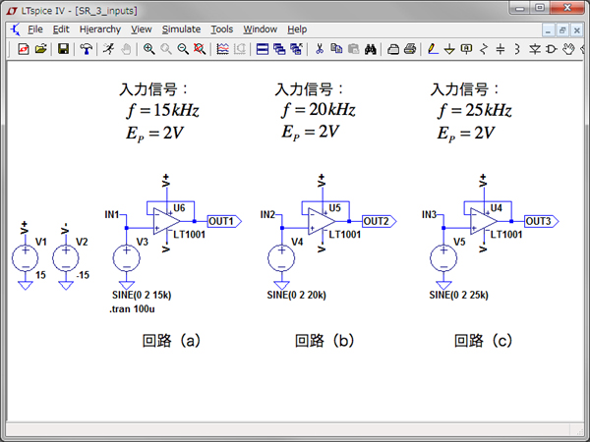Select the U5 LT1001 op-amp symbol
Screen dimensions: 590x442
[319, 222]
